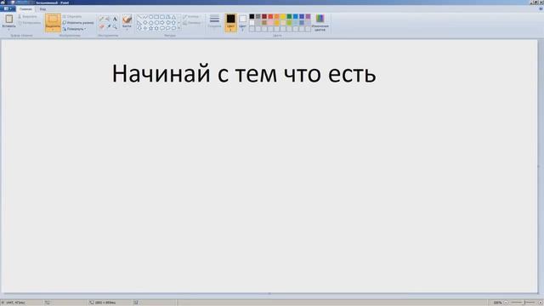Choose the Triangle shape

point(173,17)
